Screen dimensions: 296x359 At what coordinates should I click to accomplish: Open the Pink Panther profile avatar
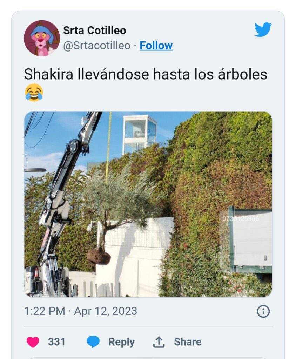[x=42, y=38]
